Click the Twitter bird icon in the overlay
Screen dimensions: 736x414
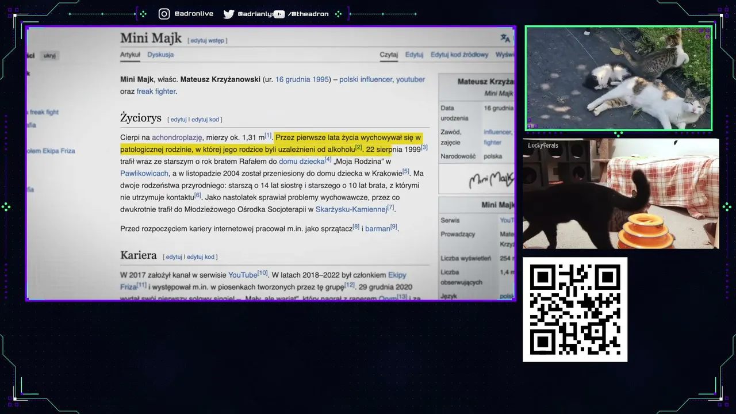tap(229, 14)
